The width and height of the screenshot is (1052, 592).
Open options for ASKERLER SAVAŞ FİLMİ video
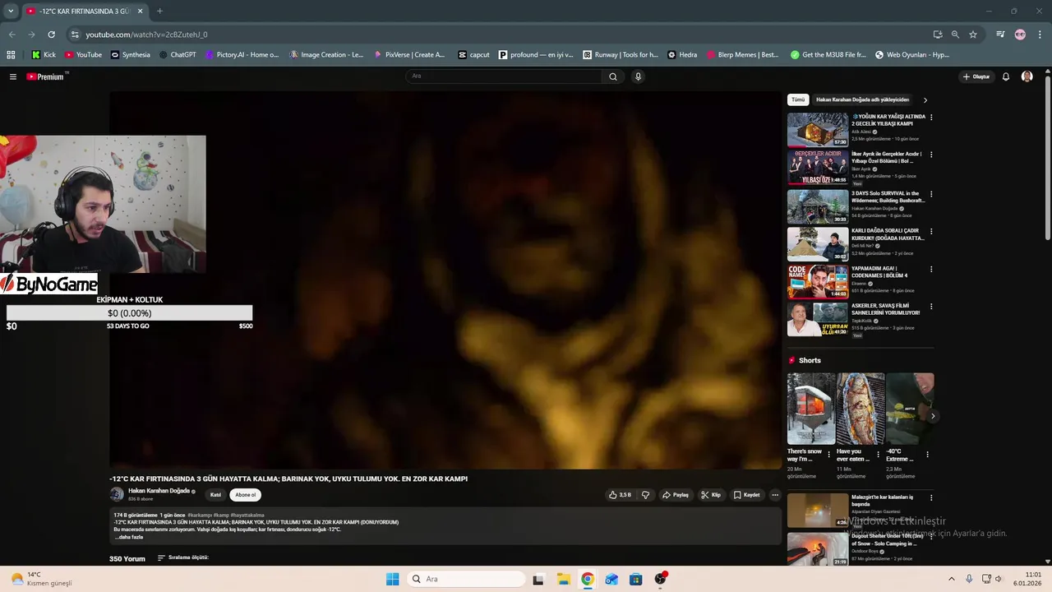pos(931,307)
